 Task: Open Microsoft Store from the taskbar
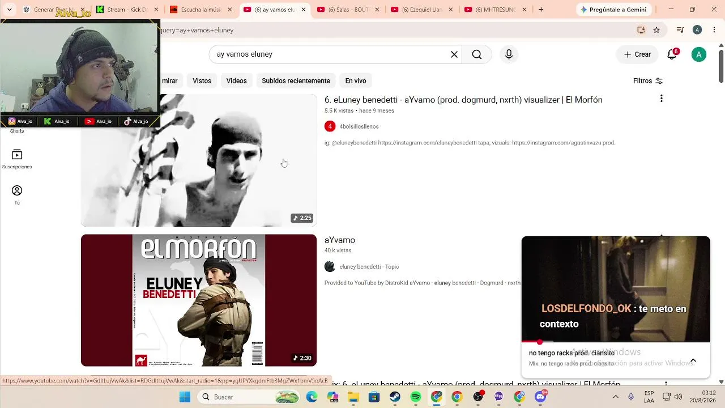pyautogui.click(x=374, y=397)
